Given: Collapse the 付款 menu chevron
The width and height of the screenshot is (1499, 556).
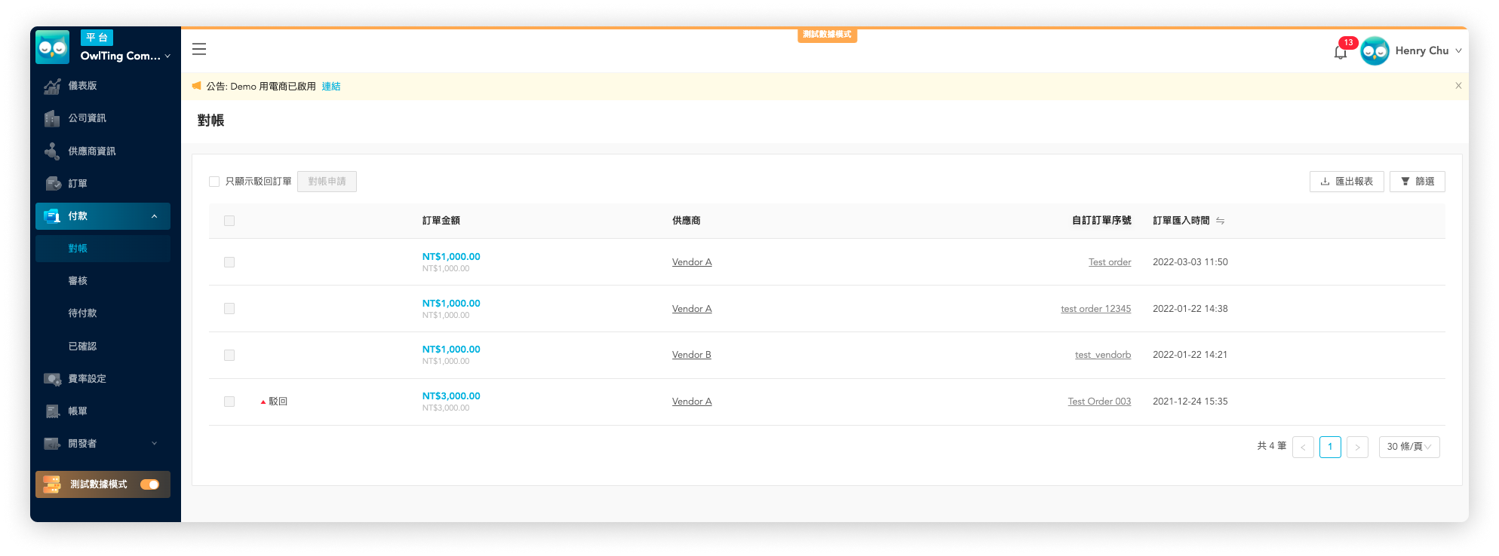Looking at the screenshot, I should (x=155, y=216).
